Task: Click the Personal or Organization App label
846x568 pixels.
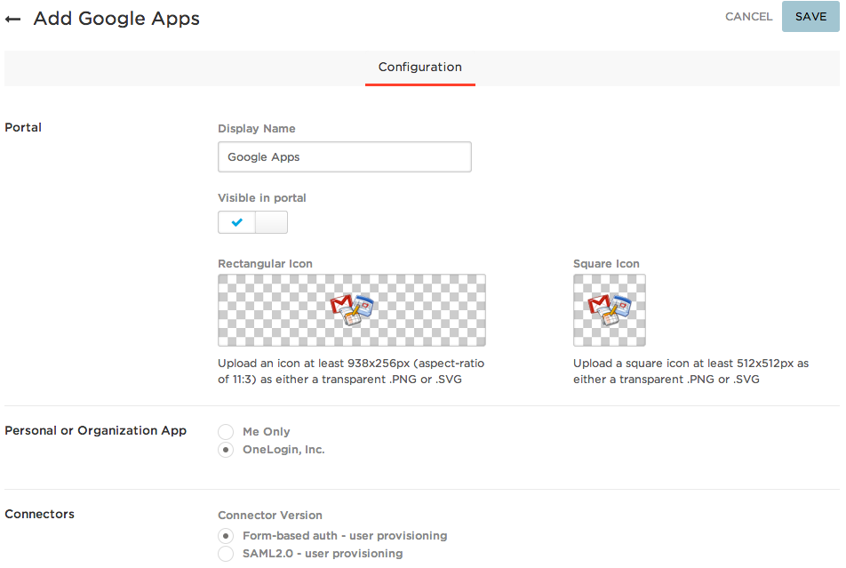Action: tap(95, 431)
